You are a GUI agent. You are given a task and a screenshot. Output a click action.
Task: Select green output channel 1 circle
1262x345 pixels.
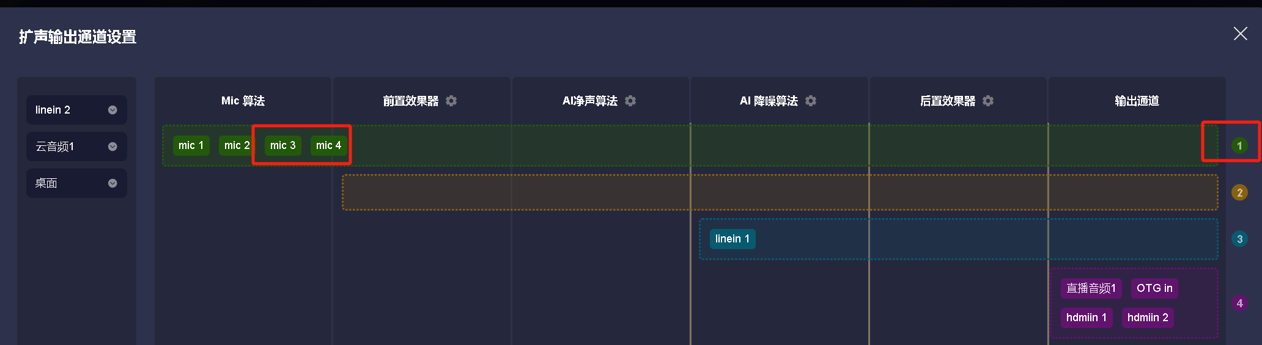click(x=1239, y=146)
